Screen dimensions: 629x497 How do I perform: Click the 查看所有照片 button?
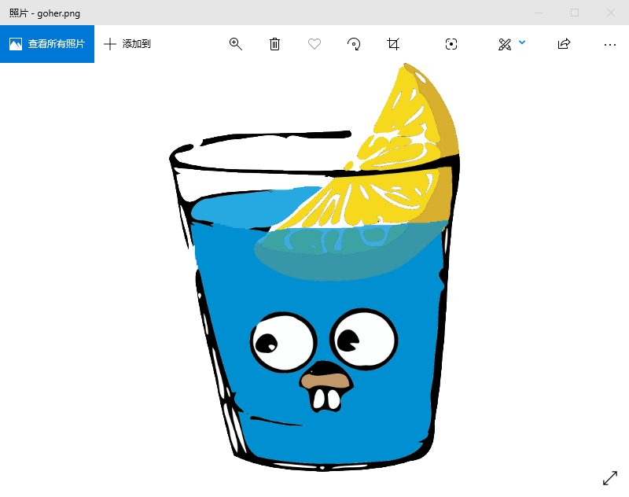[47, 44]
